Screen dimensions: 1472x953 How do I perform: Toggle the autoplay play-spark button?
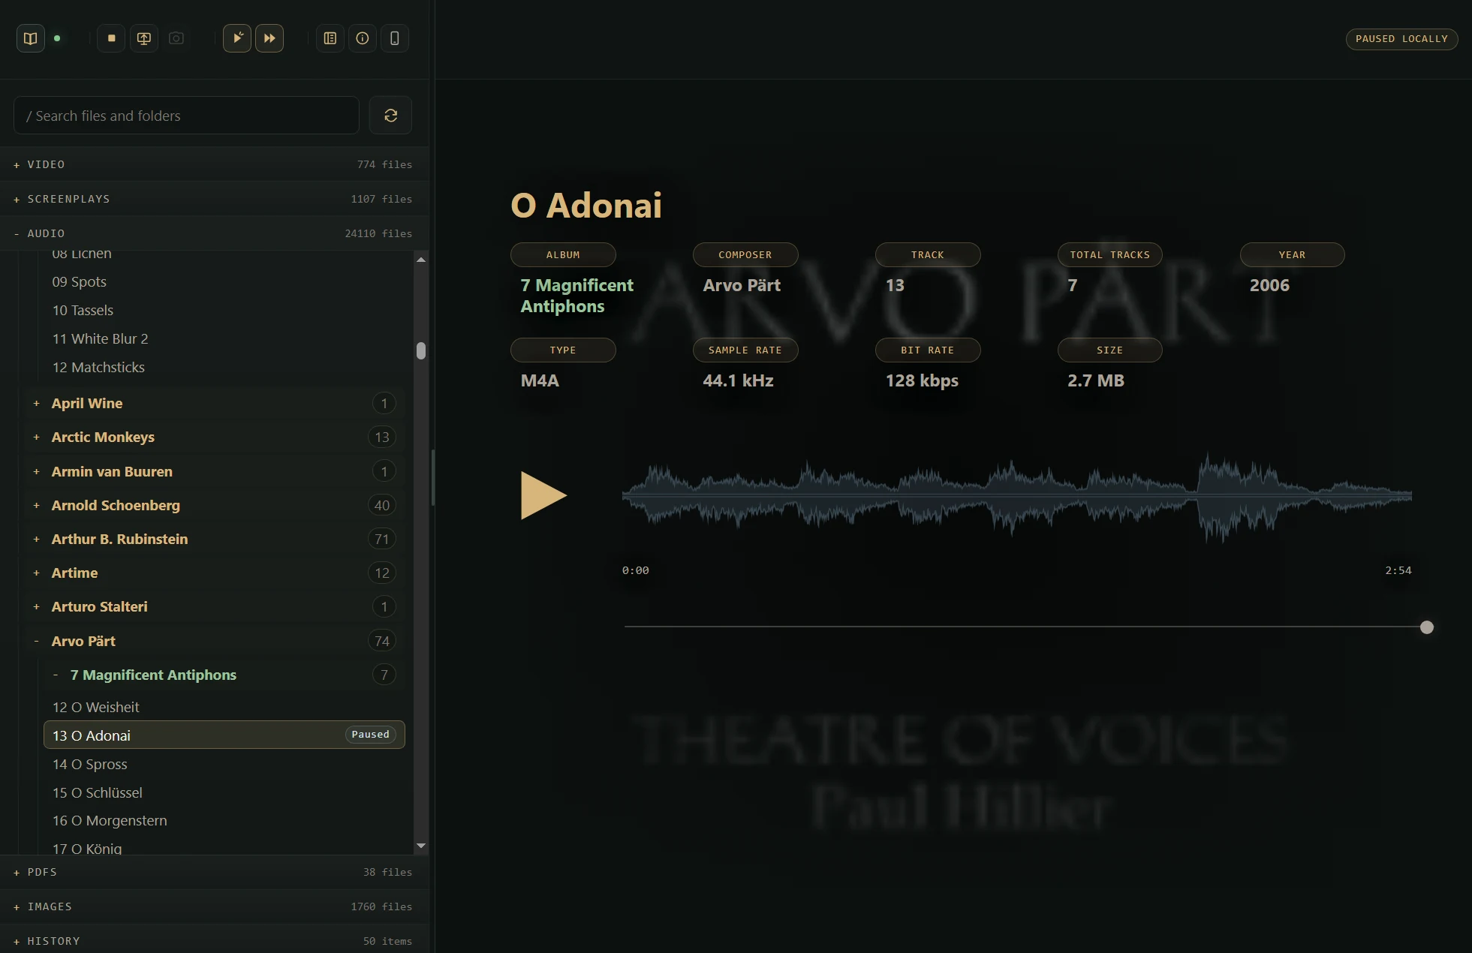[237, 38]
